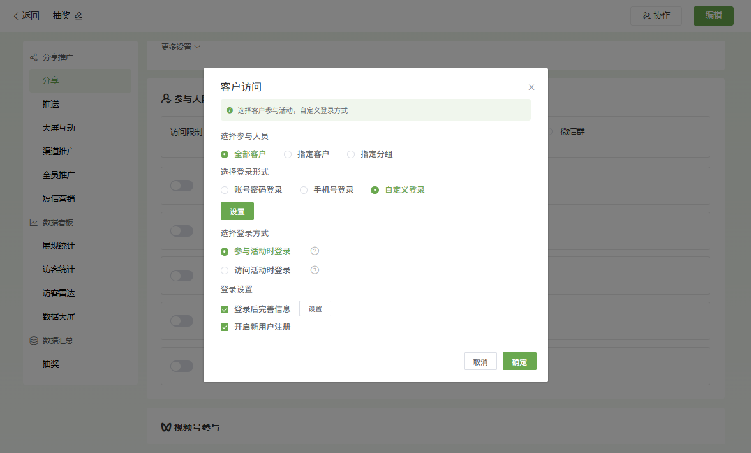This screenshot has height=453, width=751.
Task: Click the green 确定 button
Action: 519,362
